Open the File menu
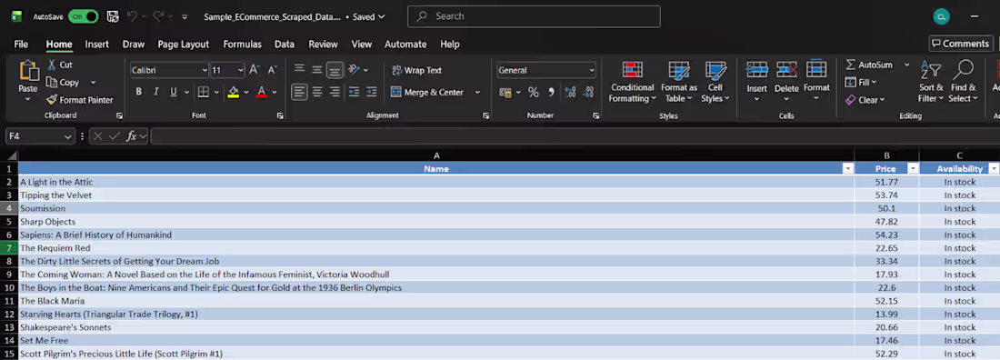The width and height of the screenshot is (1000, 360). coord(21,44)
